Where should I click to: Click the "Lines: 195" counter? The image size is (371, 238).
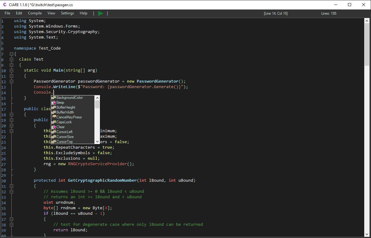[x=329, y=13]
